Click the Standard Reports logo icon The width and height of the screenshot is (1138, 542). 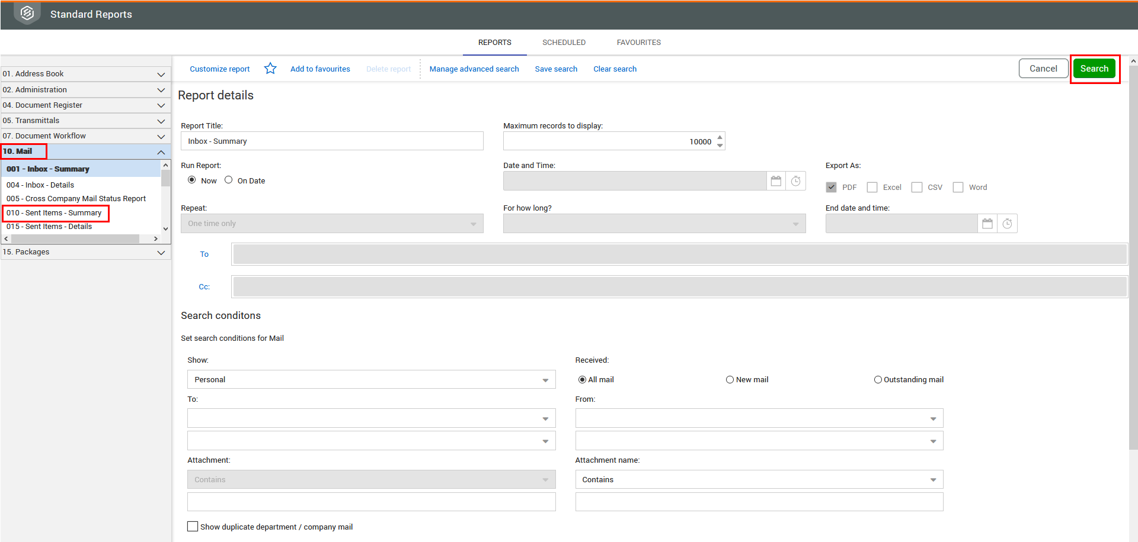pyautogui.click(x=27, y=14)
